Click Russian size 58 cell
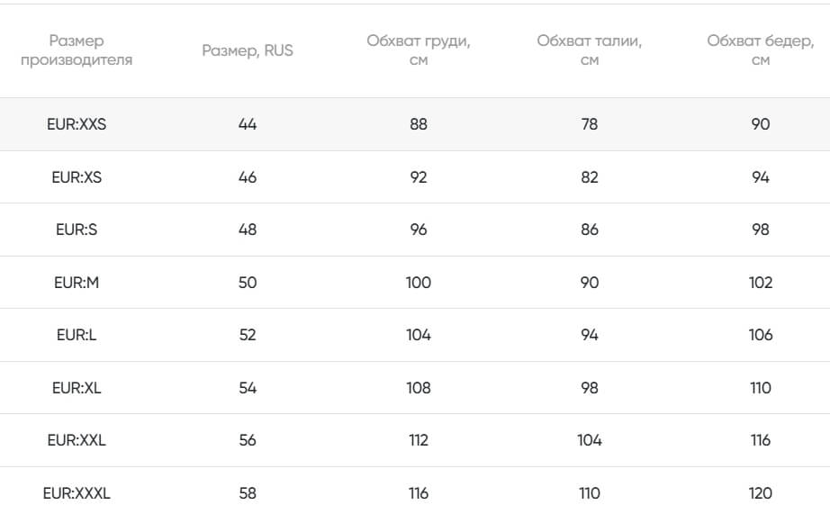 tap(248, 493)
